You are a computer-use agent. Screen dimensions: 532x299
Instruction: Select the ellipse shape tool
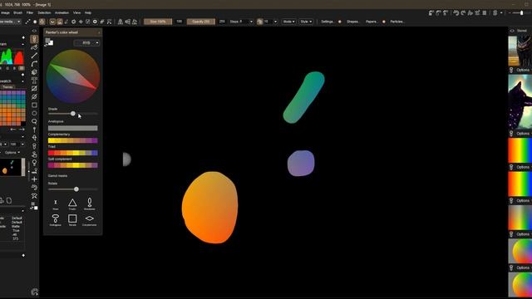point(34,113)
